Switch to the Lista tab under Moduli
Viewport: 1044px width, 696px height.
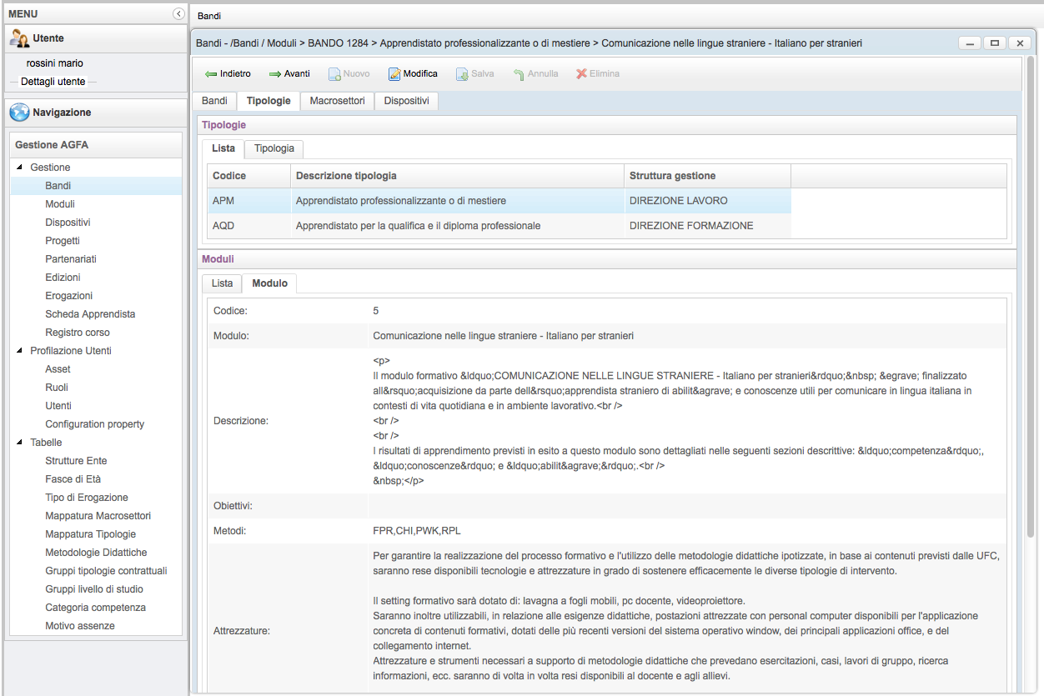click(222, 283)
